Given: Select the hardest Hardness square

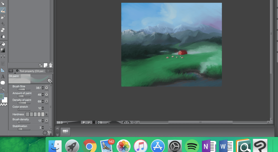Looking at the screenshot, I should 43,114.
